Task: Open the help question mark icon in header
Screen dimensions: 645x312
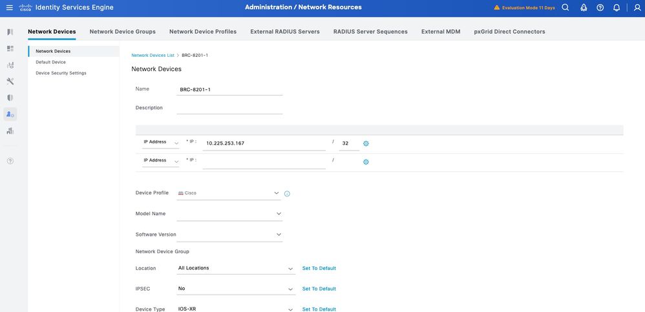Action: pyautogui.click(x=600, y=8)
